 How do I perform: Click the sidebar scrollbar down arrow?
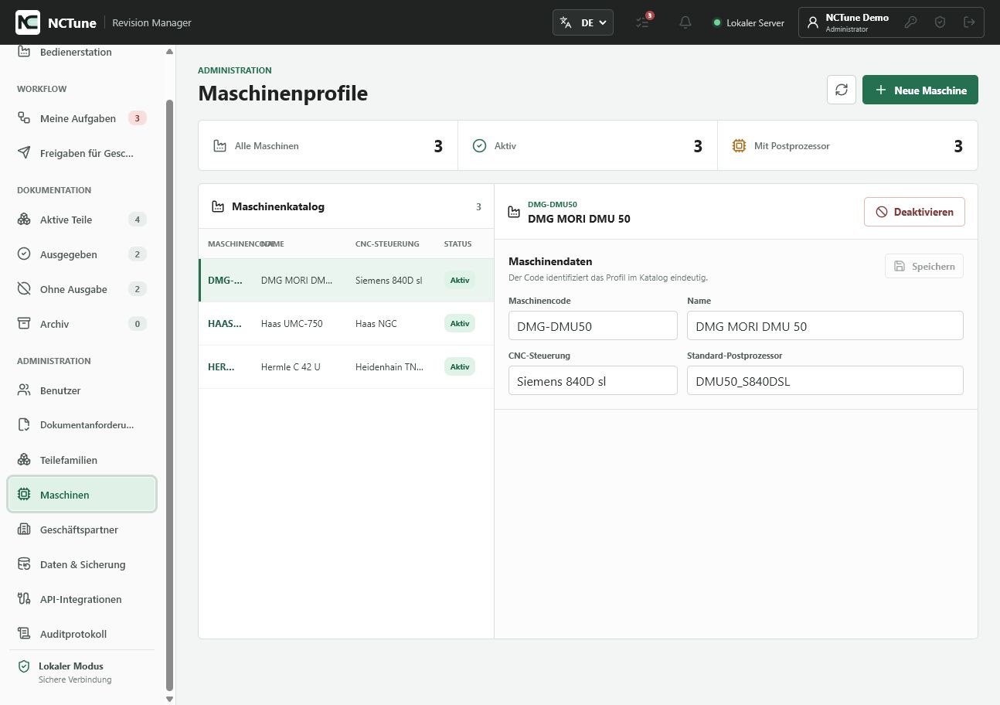click(x=170, y=699)
